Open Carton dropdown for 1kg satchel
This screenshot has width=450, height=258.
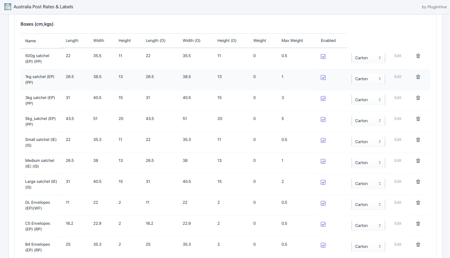coord(368,79)
